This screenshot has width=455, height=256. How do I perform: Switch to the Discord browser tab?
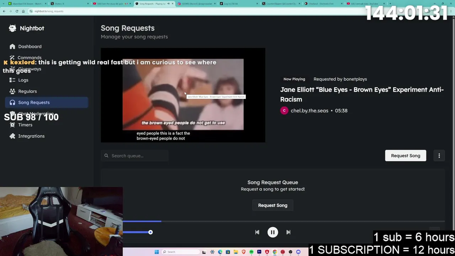[196, 4]
